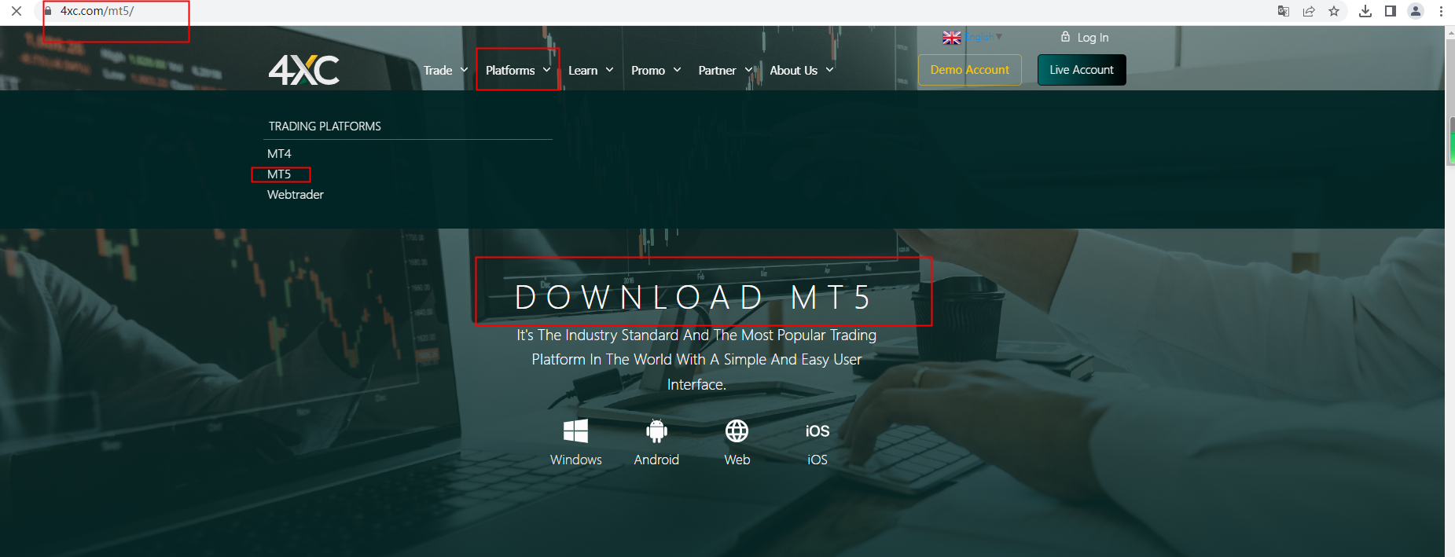Screen dimensions: 1455x557
Task: Choose the iOS platform icon
Action: point(818,431)
